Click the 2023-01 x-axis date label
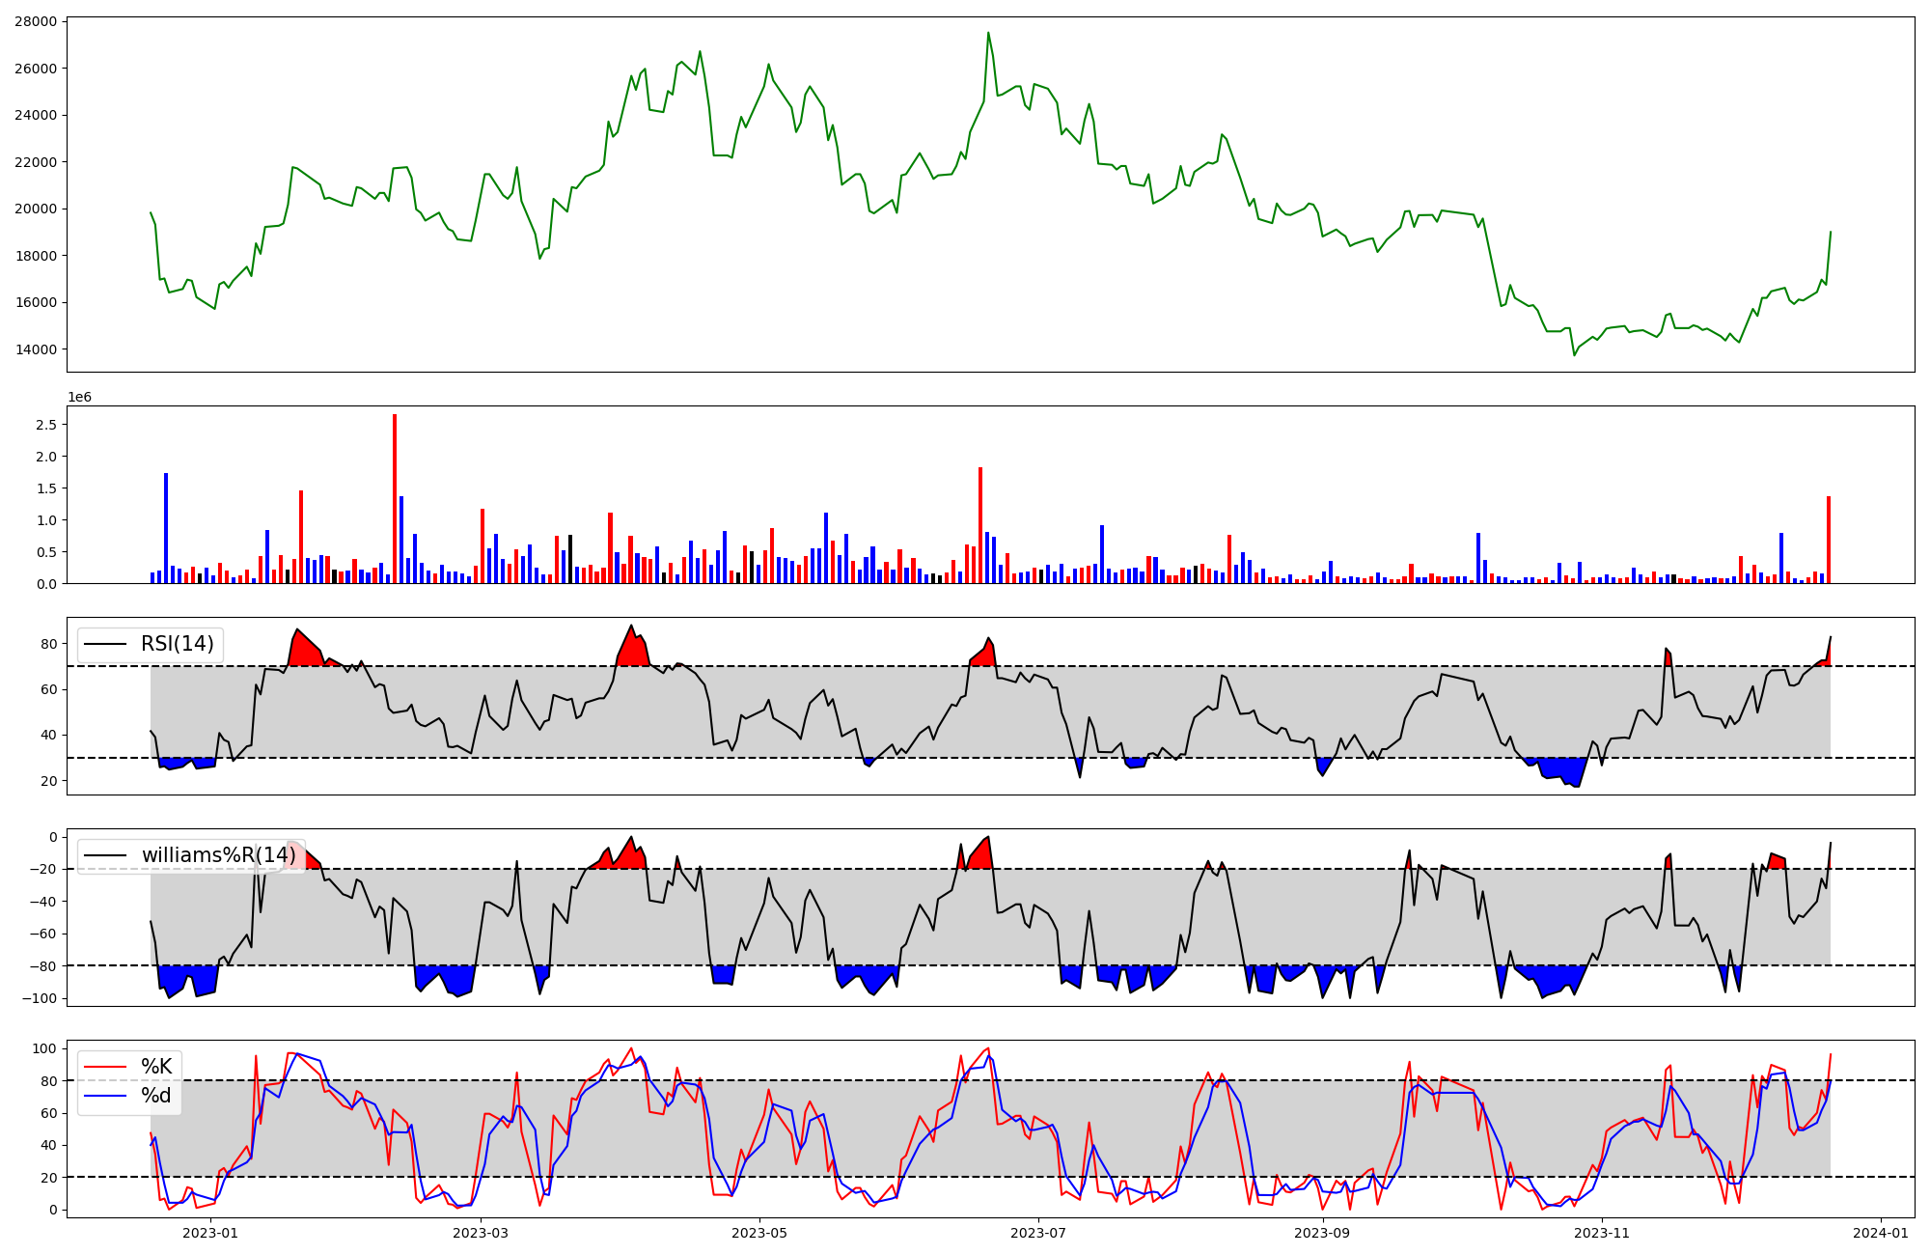 [210, 1233]
